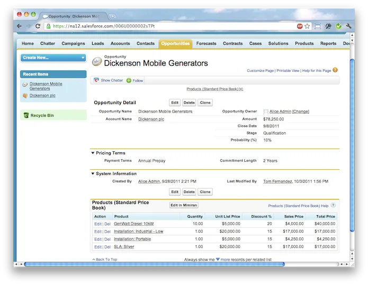
Task: Open the Products tab
Action: click(304, 43)
